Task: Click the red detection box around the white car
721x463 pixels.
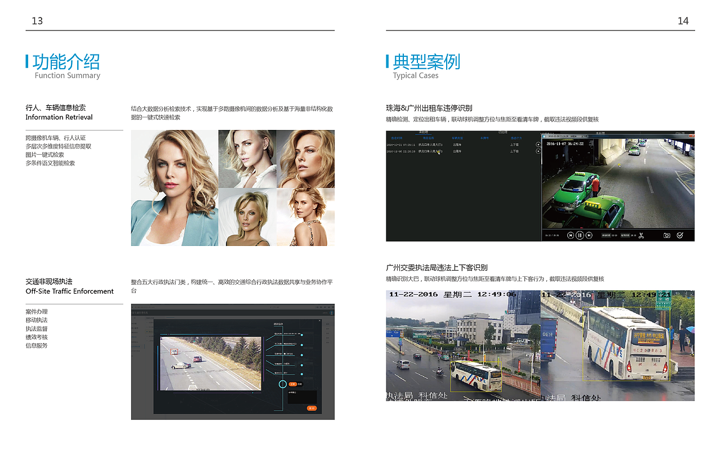Action: pyautogui.click(x=174, y=352)
